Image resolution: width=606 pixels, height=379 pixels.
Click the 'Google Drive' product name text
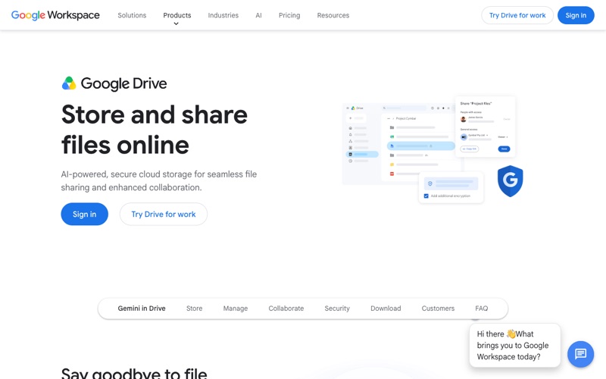pyautogui.click(x=123, y=83)
